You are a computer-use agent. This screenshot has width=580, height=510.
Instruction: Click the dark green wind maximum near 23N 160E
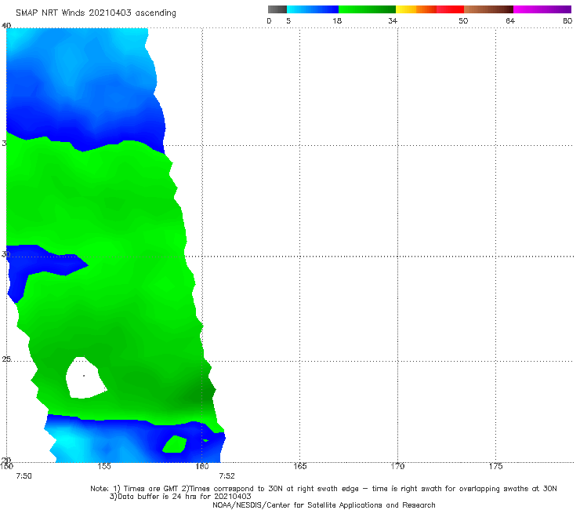[x=200, y=396]
